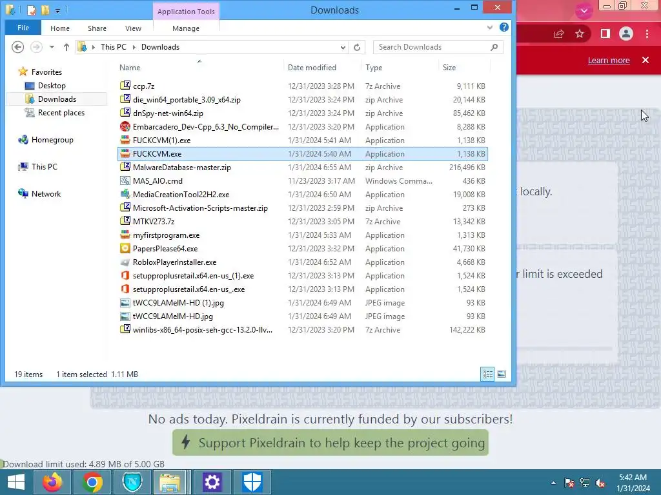Click the MAS_AIO.cmd script icon

125,180
